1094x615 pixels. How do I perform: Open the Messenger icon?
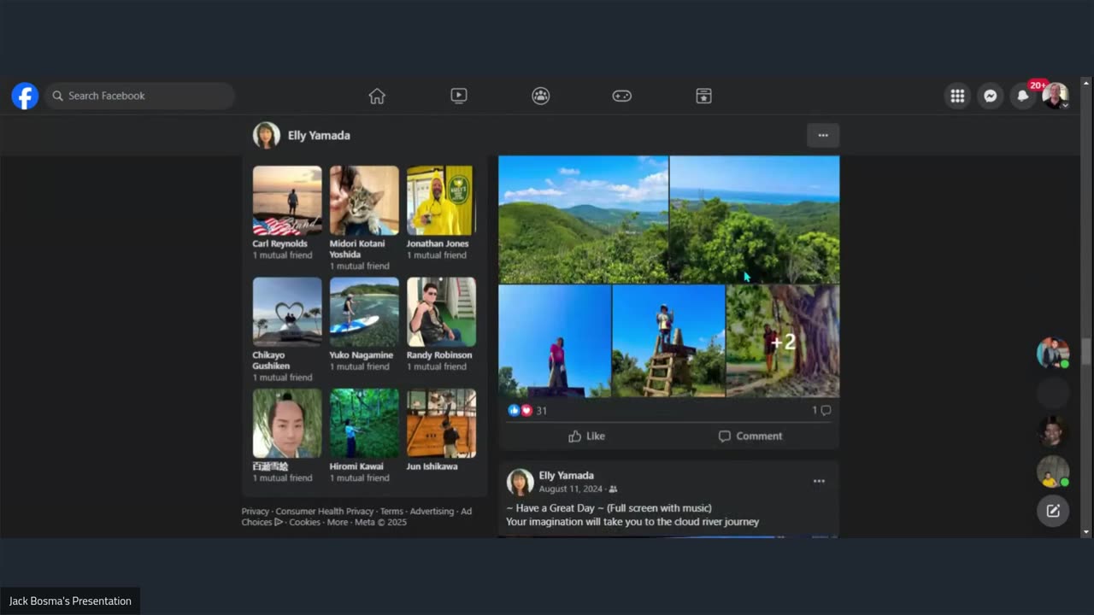point(990,96)
